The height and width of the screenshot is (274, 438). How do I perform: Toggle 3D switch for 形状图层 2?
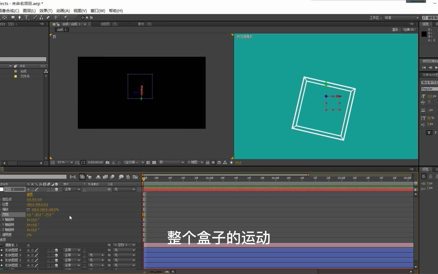pos(56,260)
